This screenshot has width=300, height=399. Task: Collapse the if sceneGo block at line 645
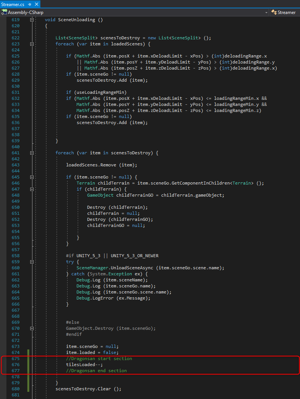tap(32, 177)
